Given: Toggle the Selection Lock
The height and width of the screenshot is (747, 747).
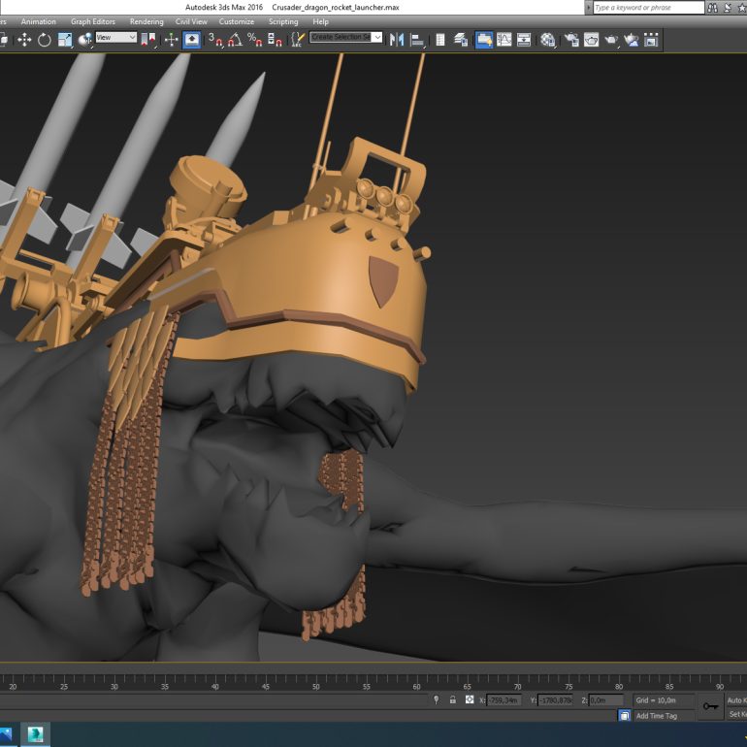Looking at the screenshot, I should tap(453, 699).
